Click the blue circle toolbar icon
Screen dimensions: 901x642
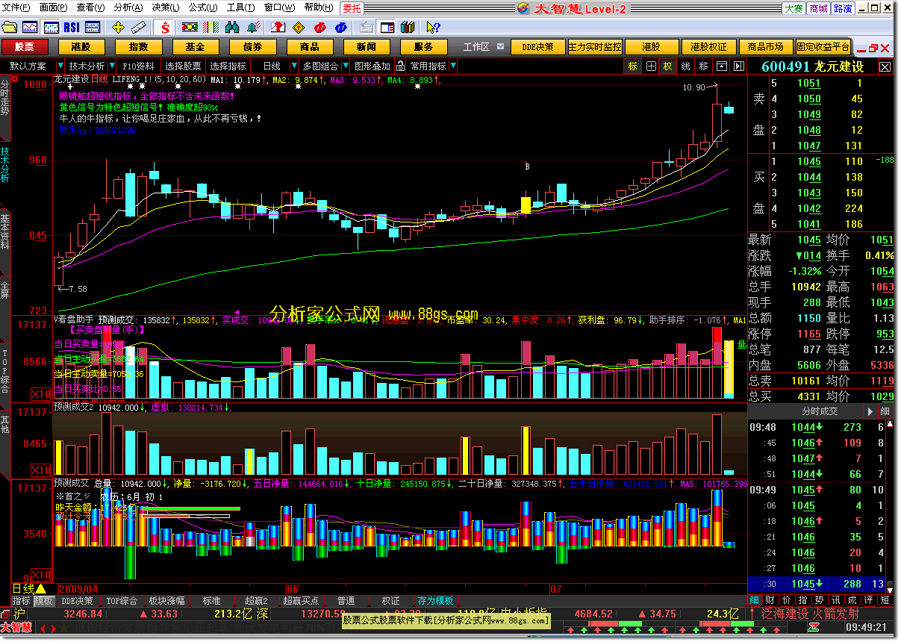pos(340,28)
